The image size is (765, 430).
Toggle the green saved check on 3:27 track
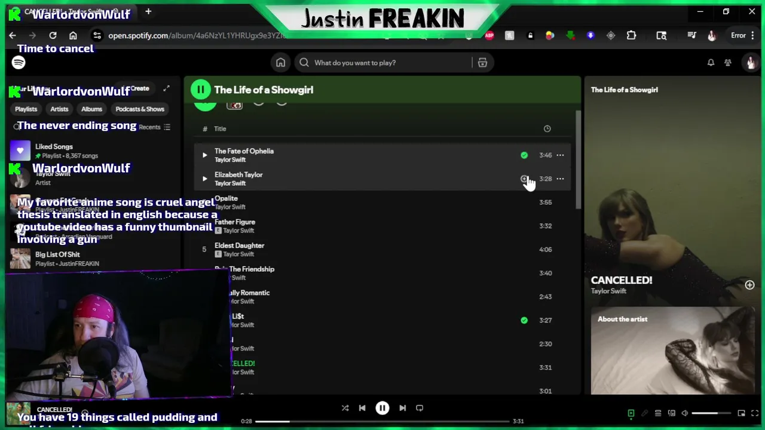coord(524,320)
